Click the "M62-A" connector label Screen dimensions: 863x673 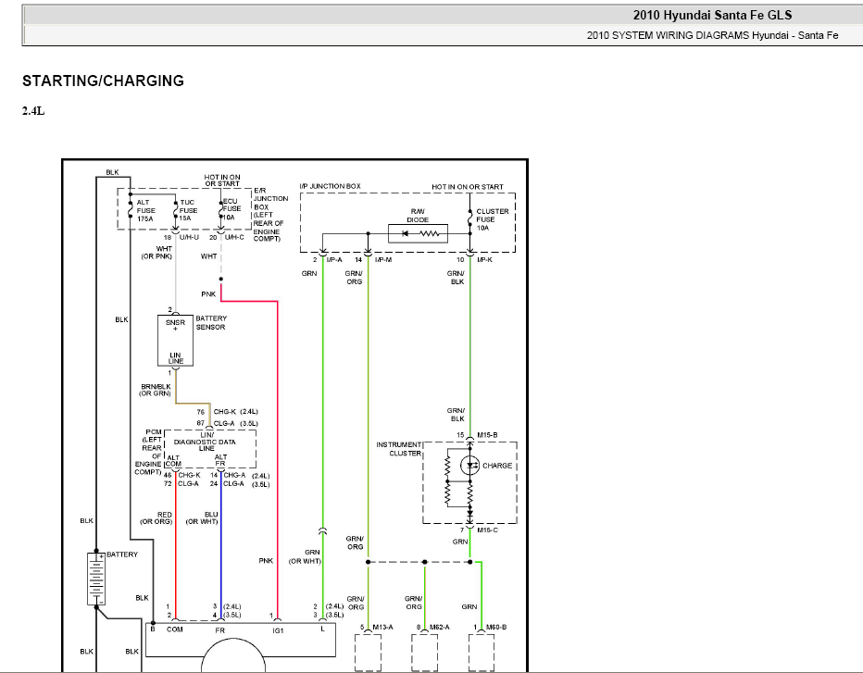click(441, 628)
